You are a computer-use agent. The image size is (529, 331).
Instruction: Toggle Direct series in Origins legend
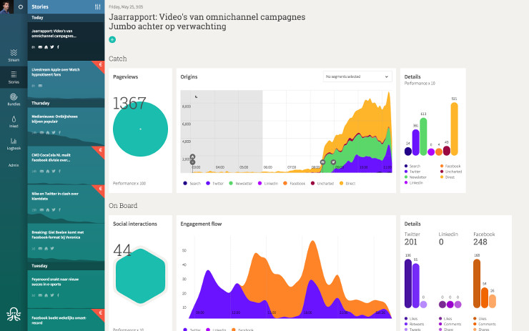click(x=350, y=183)
